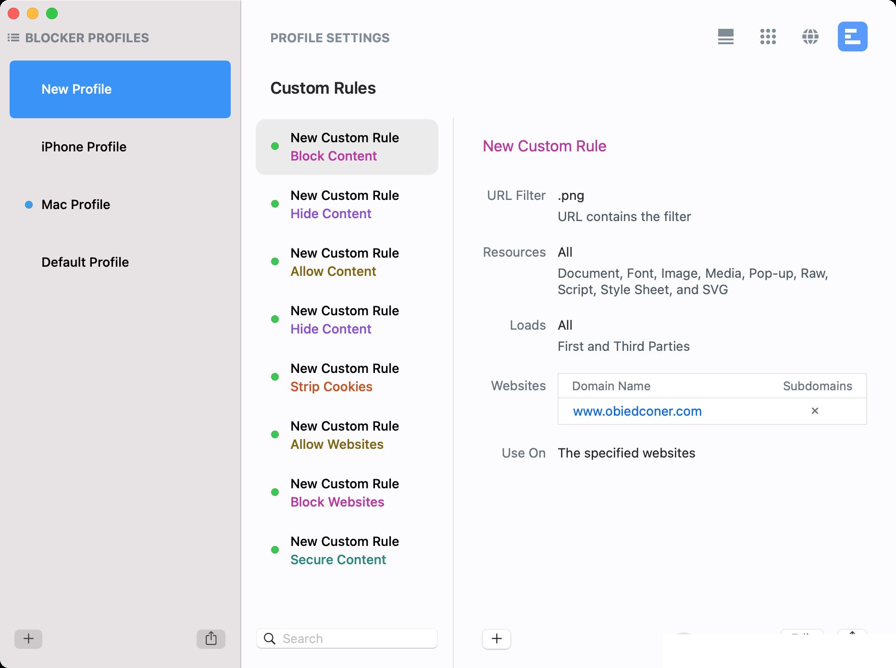Click the blue dot next to Mac Profile
This screenshot has width=896, height=668.
[x=29, y=205]
